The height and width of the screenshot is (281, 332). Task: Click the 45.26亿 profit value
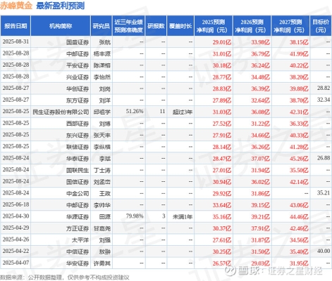point(299,159)
